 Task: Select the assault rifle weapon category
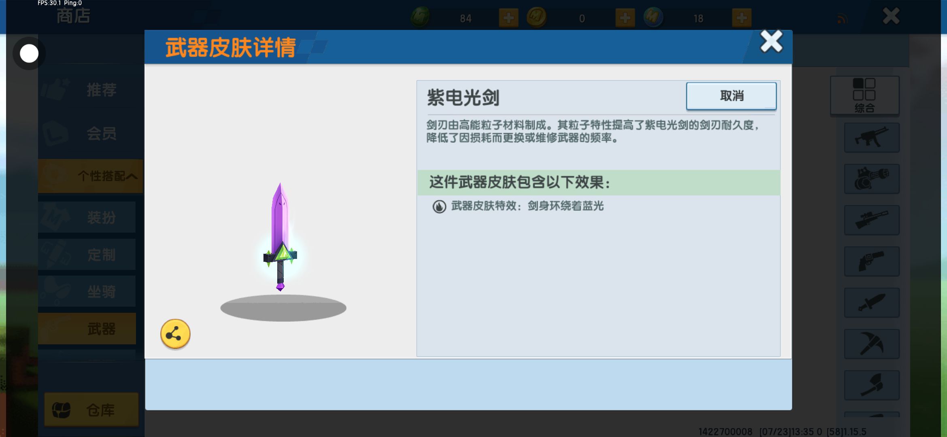[872, 138]
